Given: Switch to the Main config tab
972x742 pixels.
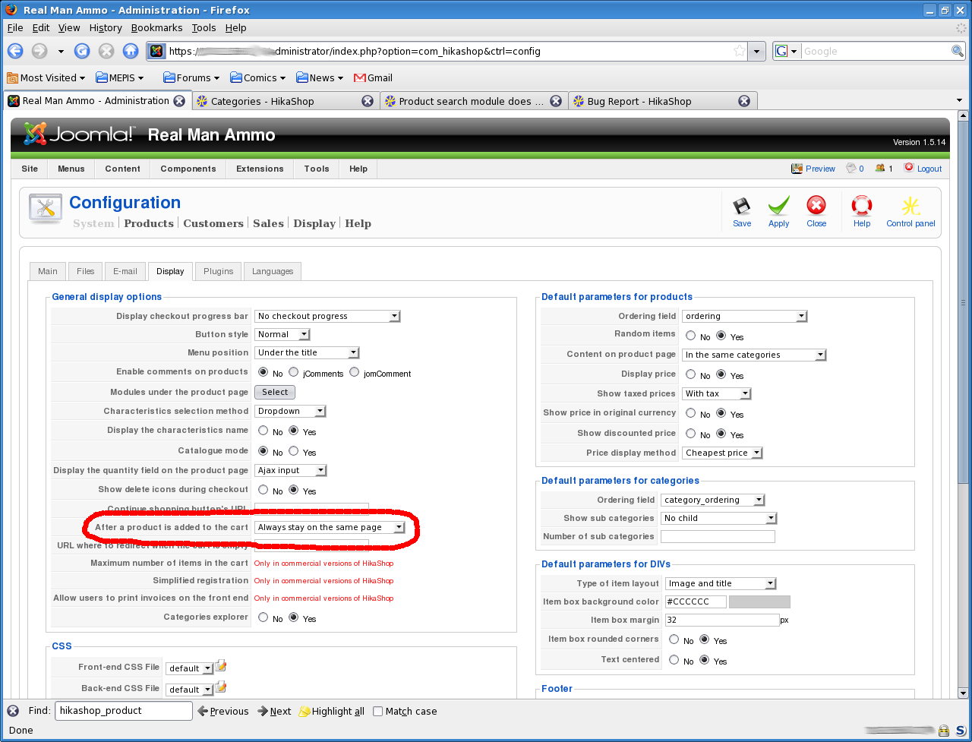Looking at the screenshot, I should click(x=48, y=271).
